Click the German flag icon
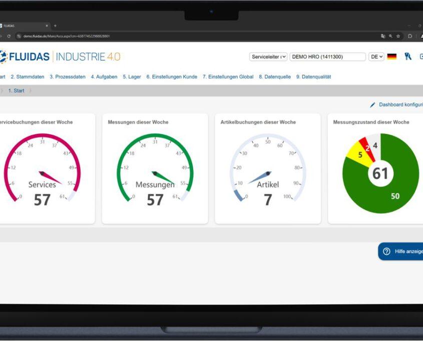This screenshot has height=343, width=423. [x=392, y=57]
